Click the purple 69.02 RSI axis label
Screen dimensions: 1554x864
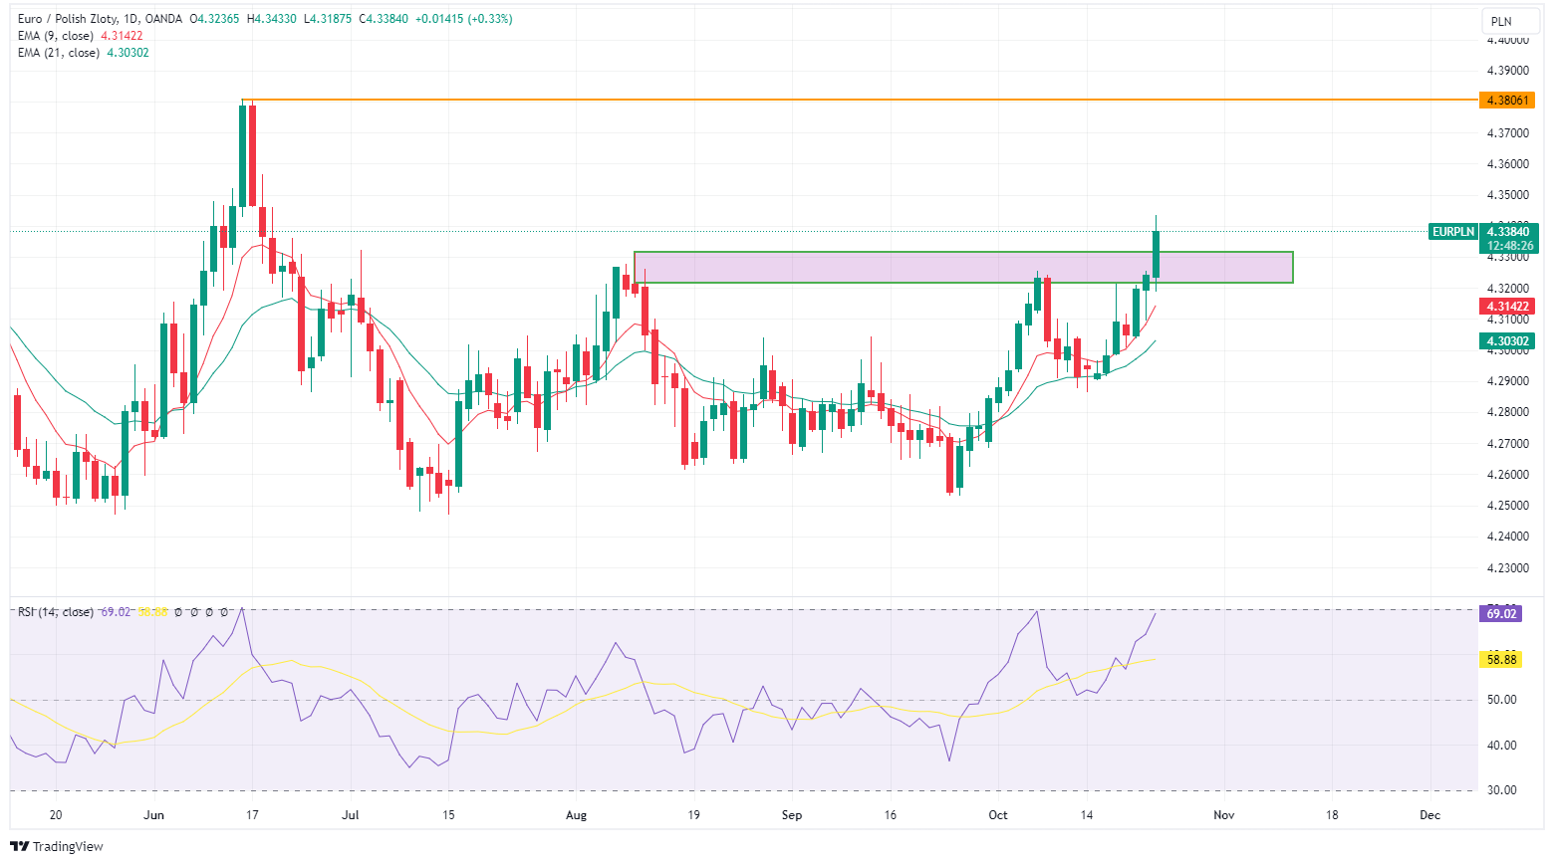point(1501,613)
